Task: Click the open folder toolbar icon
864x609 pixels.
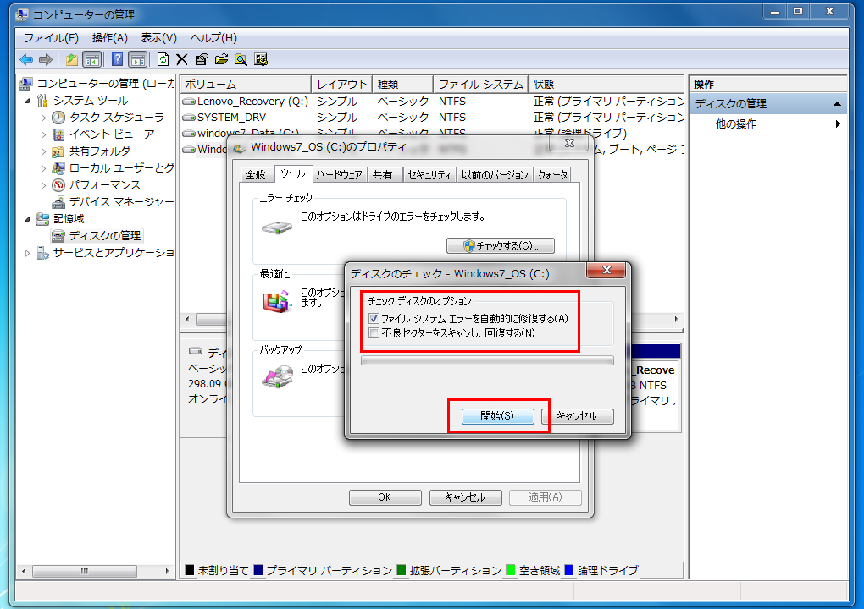Action: click(221, 59)
